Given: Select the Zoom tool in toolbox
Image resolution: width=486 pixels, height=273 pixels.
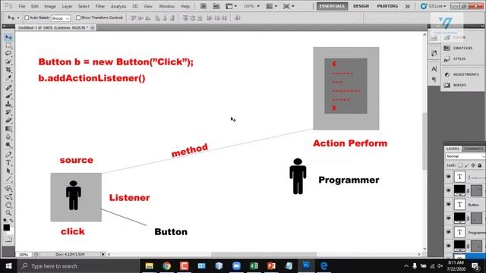Looking at the screenshot, I should pyautogui.click(x=8, y=212).
